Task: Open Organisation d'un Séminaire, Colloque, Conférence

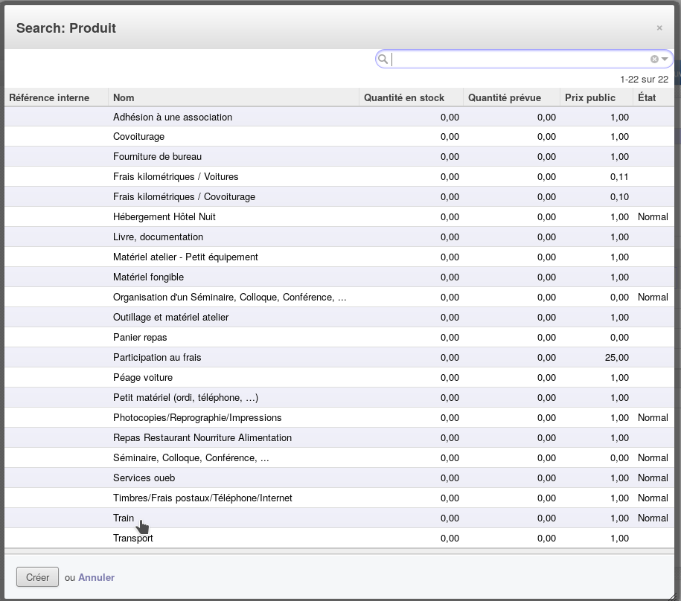Action: tap(339, 298)
